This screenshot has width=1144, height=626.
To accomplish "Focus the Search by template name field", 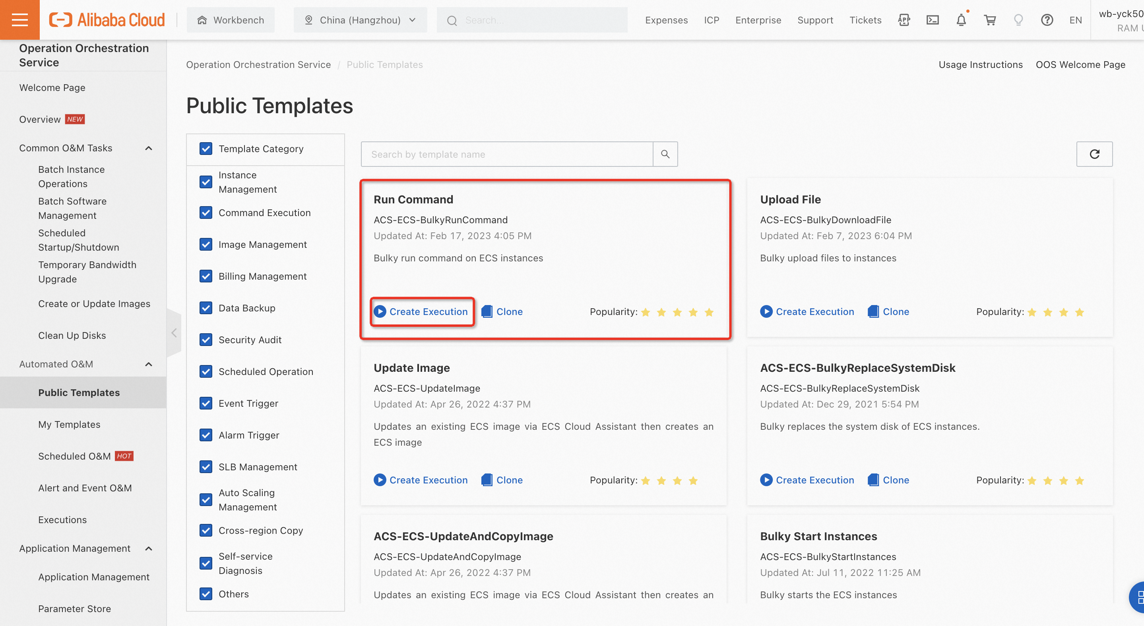I will (506, 154).
